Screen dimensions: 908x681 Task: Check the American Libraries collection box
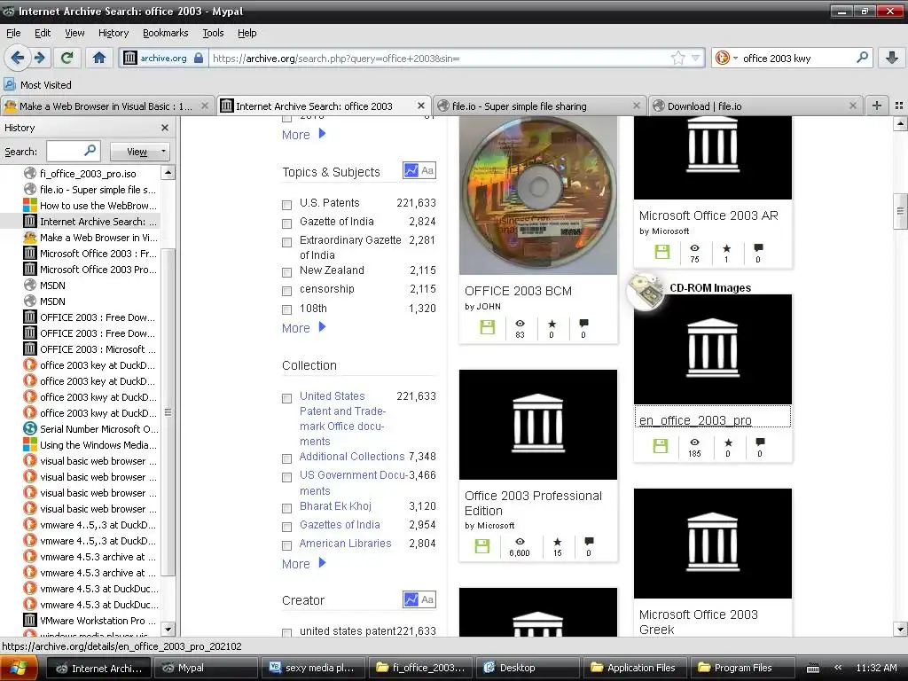coord(286,545)
